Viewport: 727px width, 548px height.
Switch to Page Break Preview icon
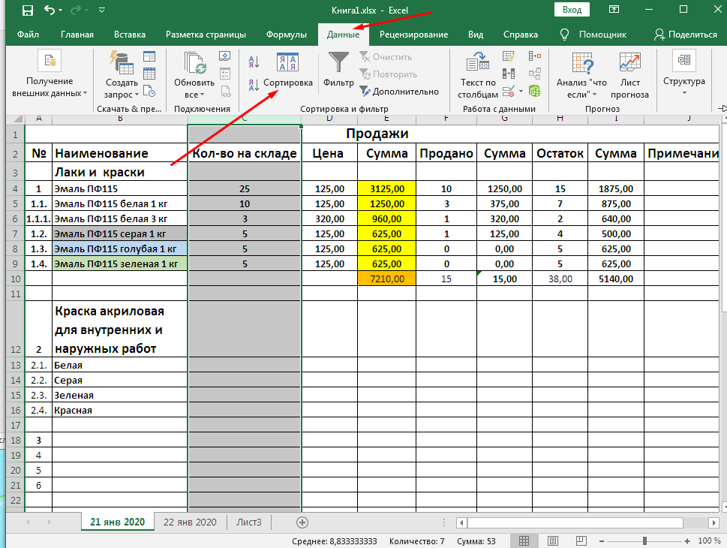coord(581,540)
